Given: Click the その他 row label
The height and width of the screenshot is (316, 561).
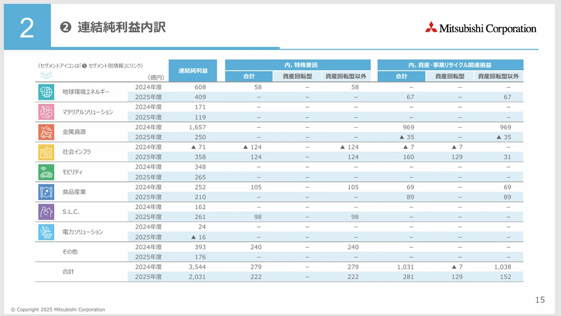Looking at the screenshot, I should (x=70, y=252).
